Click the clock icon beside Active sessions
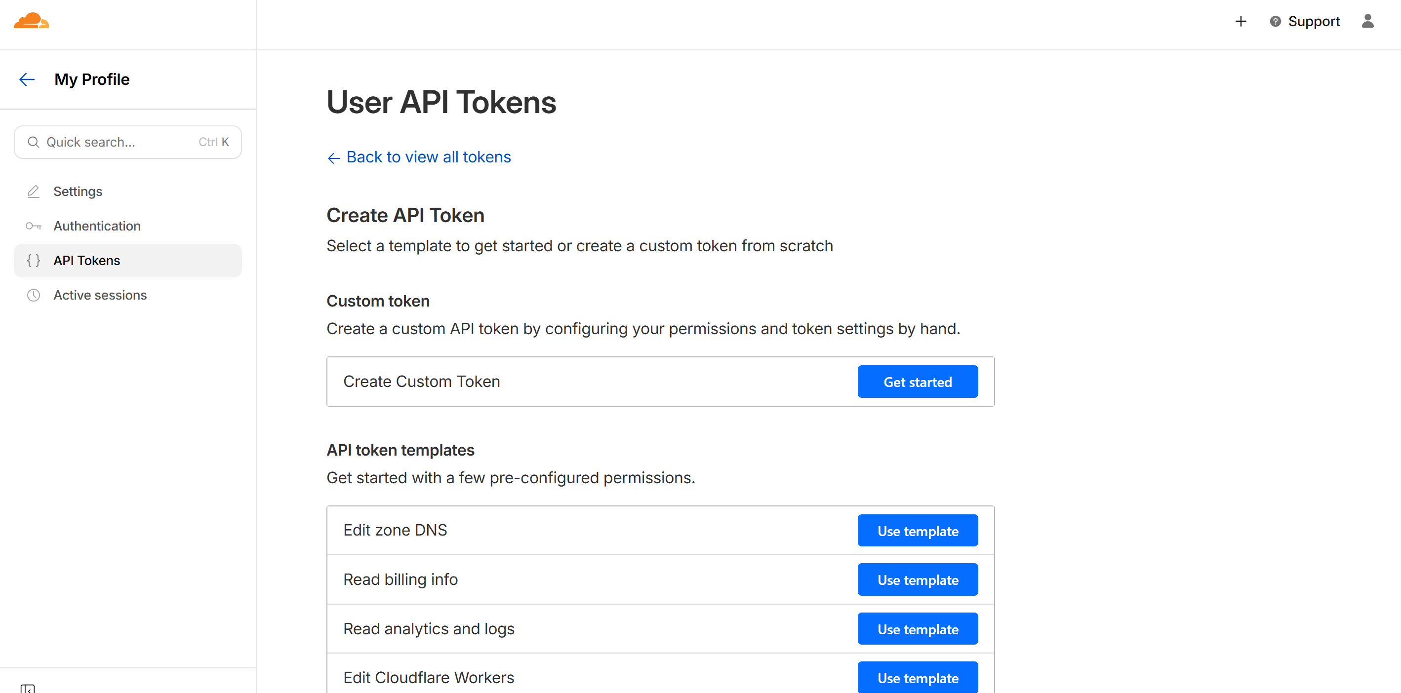 (x=33, y=295)
